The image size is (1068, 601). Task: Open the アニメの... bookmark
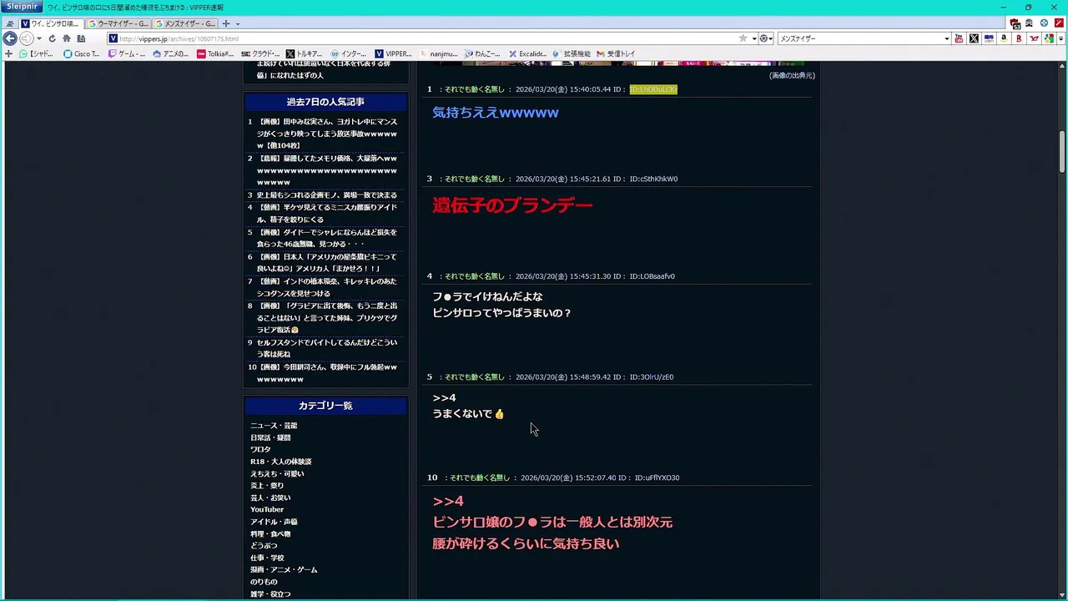[170, 53]
